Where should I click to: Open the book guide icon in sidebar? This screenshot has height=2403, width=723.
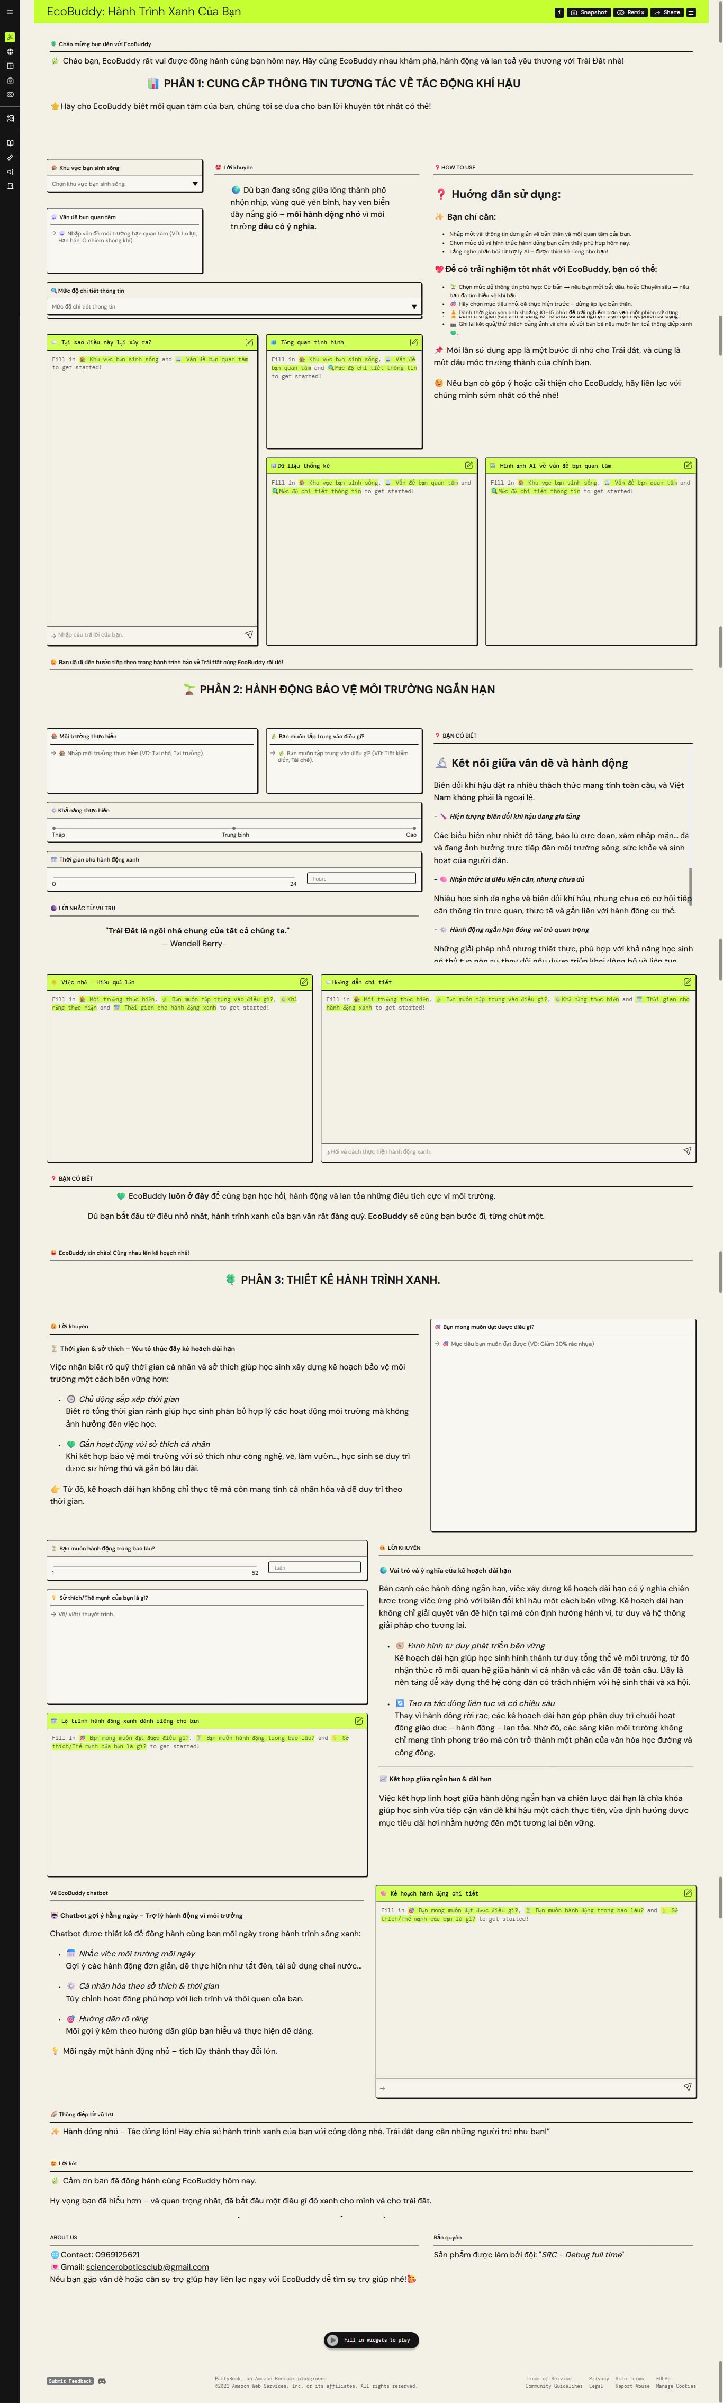pos(10,143)
